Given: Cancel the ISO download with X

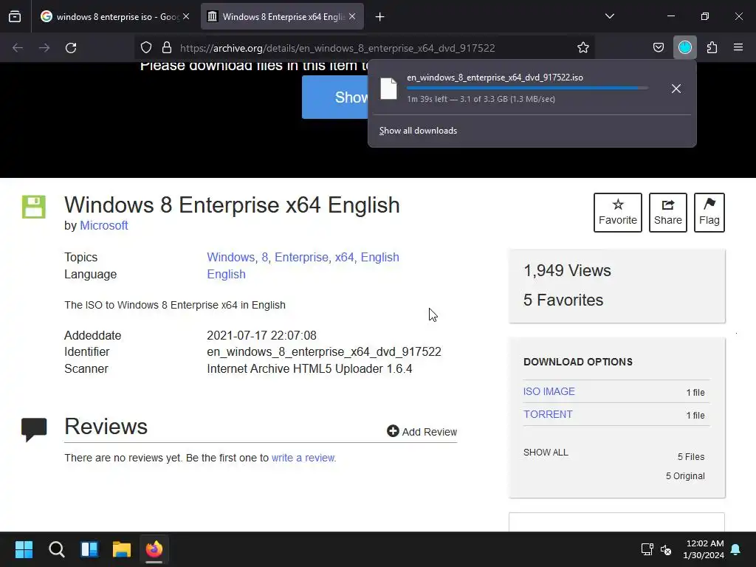Looking at the screenshot, I should coord(676,89).
